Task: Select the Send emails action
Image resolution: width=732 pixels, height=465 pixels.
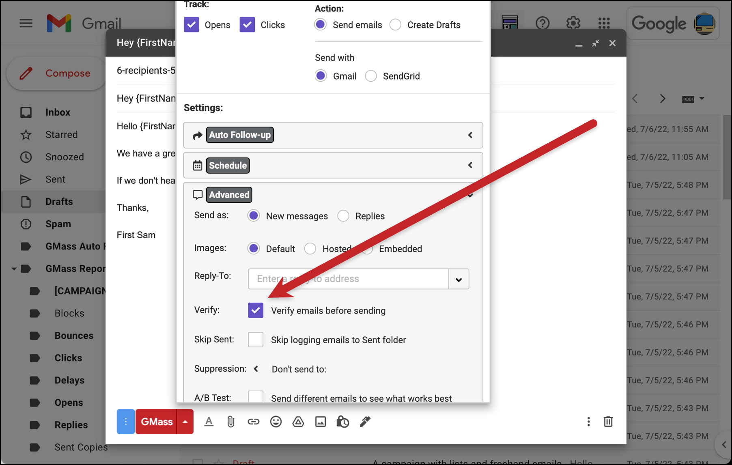Action: [321, 25]
